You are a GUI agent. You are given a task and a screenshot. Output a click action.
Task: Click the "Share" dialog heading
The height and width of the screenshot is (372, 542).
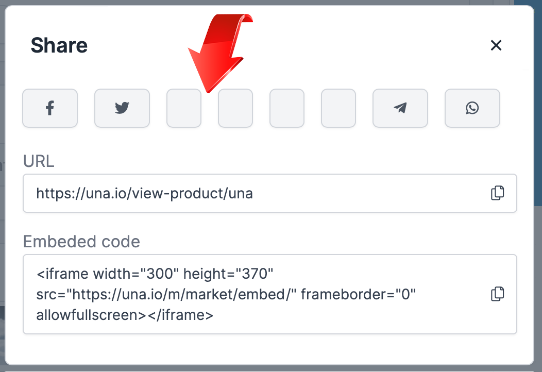tap(59, 45)
